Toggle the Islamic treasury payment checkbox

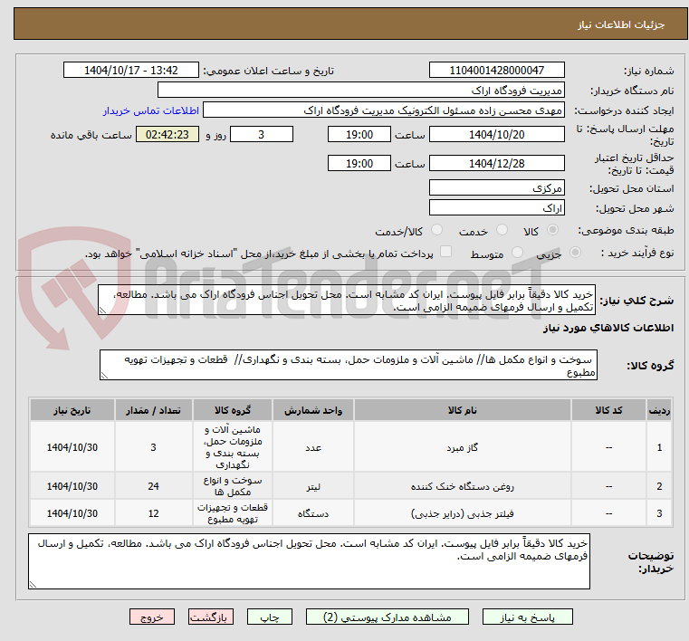click(445, 254)
